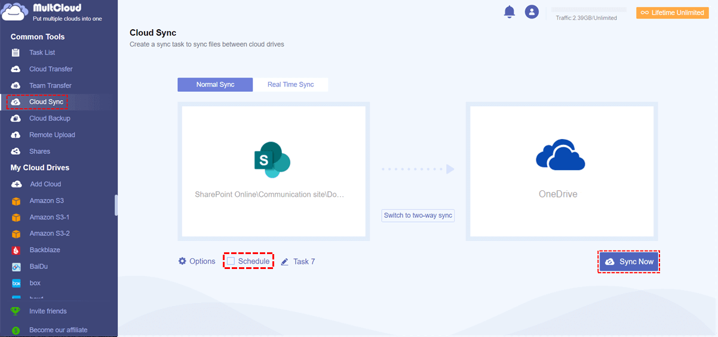The width and height of the screenshot is (718, 337).
Task: Click the Invite friends link
Action: click(x=48, y=311)
